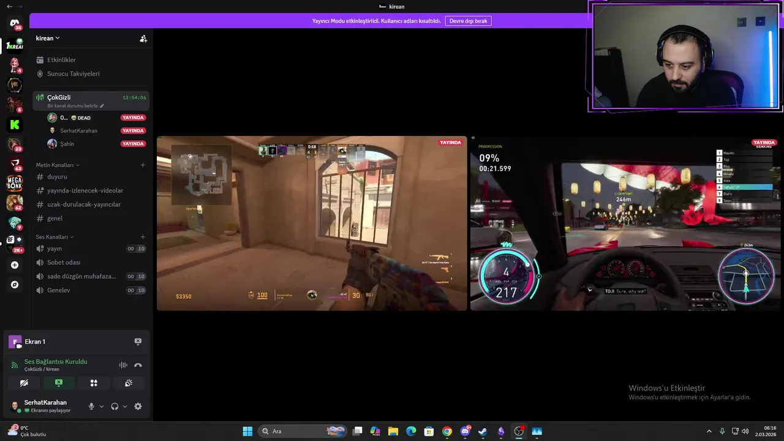Open the MEGA BONK server icon

[15, 182]
